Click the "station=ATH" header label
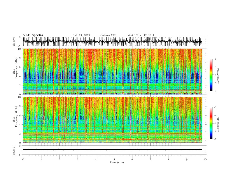231x179 pixels. point(108,35)
